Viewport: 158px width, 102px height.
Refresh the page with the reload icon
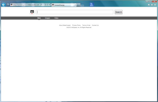47,5
